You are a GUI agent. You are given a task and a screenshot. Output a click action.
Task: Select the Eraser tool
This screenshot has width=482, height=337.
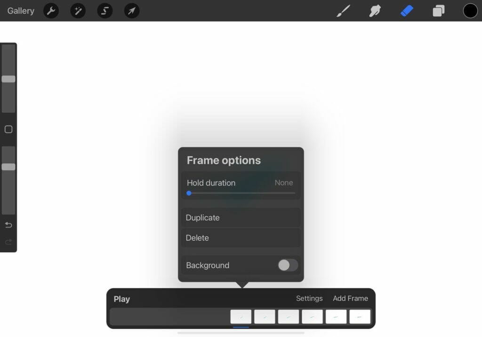407,11
